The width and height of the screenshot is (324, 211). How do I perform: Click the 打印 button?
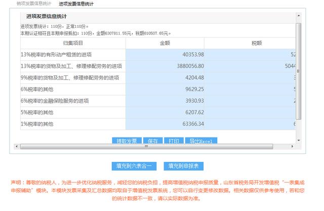174,141
